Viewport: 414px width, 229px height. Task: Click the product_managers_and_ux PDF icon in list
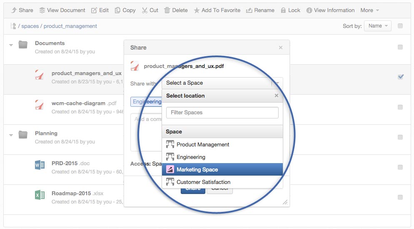[39, 75]
